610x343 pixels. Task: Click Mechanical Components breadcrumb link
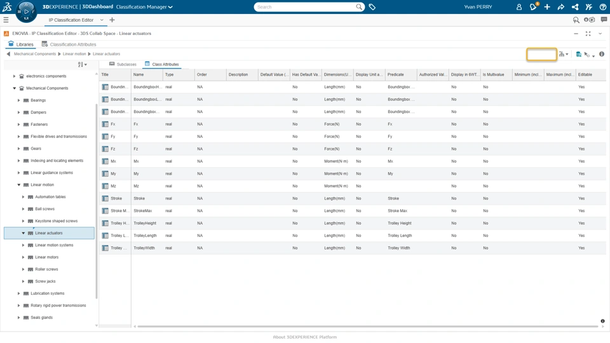tap(35, 54)
